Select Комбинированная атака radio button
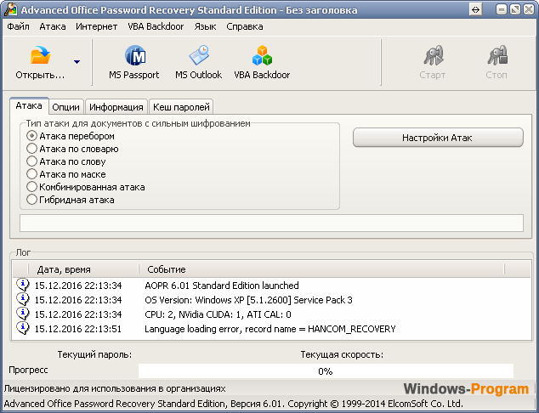The height and width of the screenshot is (413, 539). pyautogui.click(x=31, y=187)
